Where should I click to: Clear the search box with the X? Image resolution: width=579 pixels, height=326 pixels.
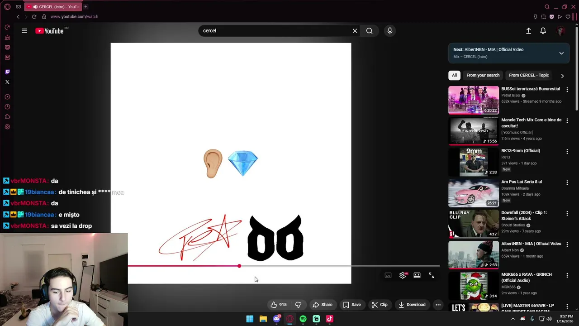point(355,31)
